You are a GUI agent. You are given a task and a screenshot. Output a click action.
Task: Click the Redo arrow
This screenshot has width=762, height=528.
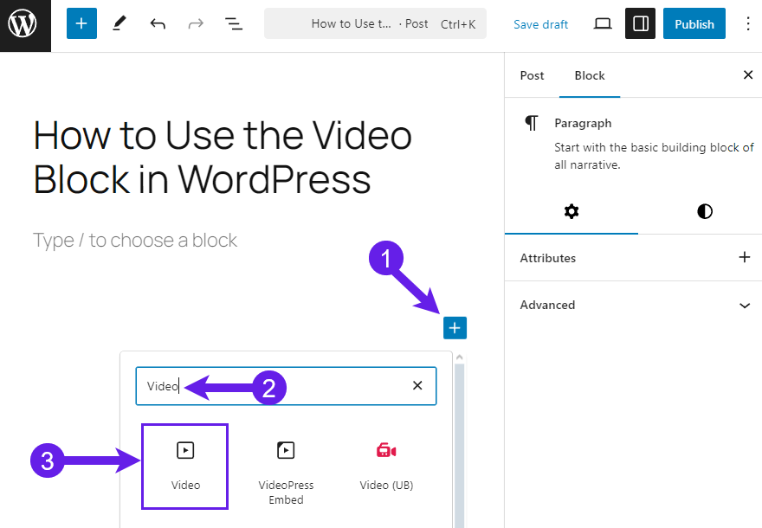click(196, 23)
